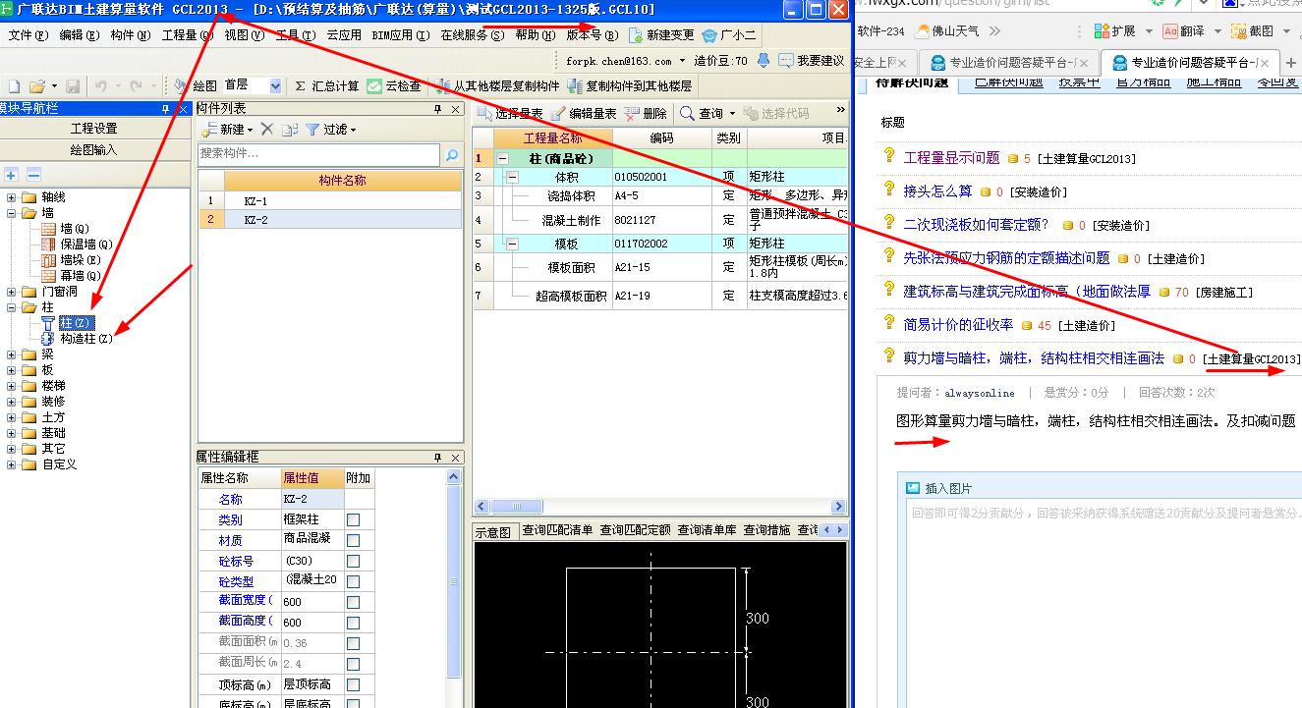This screenshot has height=708, width=1302.
Task: Click the new file icon in toolbar
Action: point(14,86)
